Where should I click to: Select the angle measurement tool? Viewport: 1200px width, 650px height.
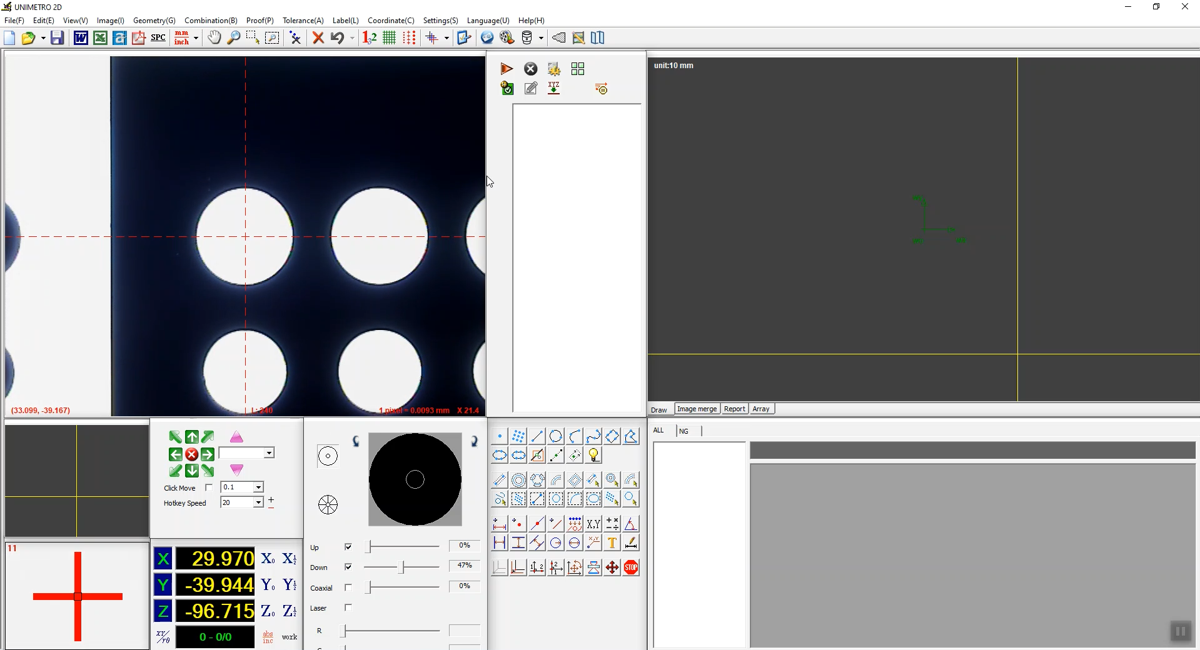coord(631,524)
